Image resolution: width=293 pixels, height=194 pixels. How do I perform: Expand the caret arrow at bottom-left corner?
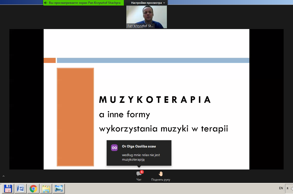4,176
